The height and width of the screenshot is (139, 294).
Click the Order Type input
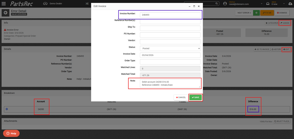point(170,62)
